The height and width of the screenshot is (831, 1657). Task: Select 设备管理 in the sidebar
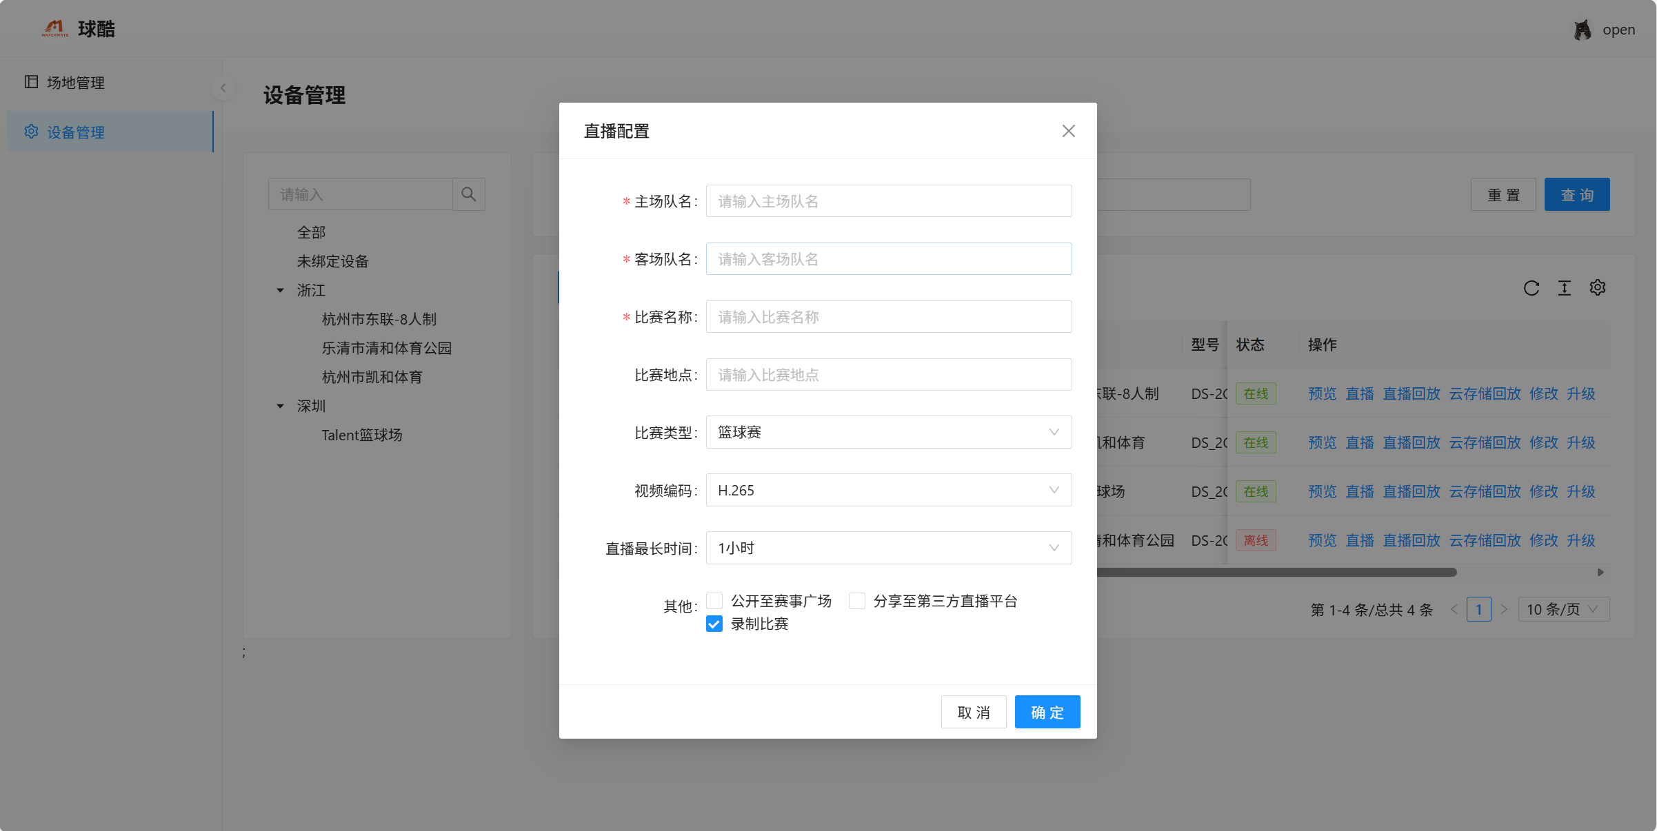pyautogui.click(x=75, y=132)
